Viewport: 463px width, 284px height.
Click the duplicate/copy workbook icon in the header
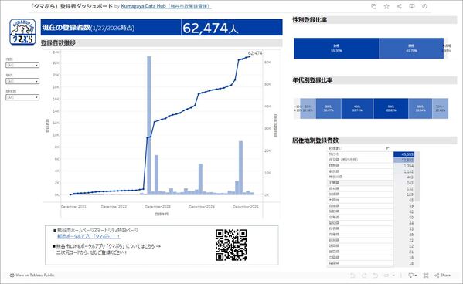pos(373,6)
